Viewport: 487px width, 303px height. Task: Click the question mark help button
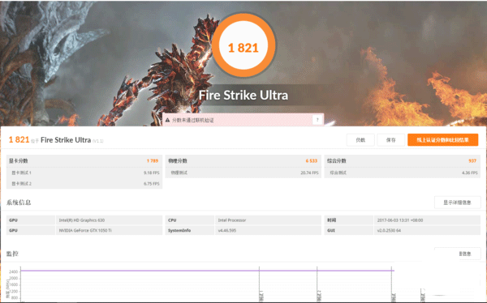317,120
